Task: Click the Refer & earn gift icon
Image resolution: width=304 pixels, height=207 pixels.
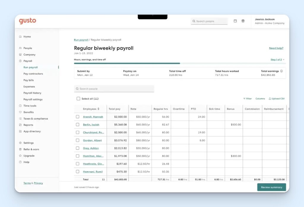Action: coord(20,149)
